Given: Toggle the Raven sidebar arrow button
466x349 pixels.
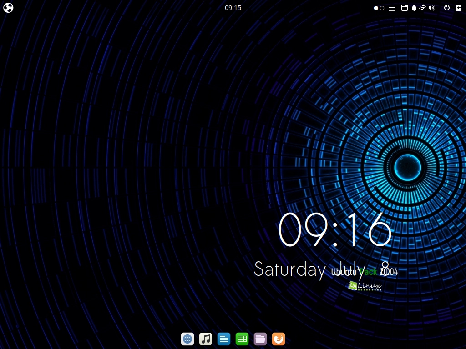Looking at the screenshot, I should click(x=459, y=8).
